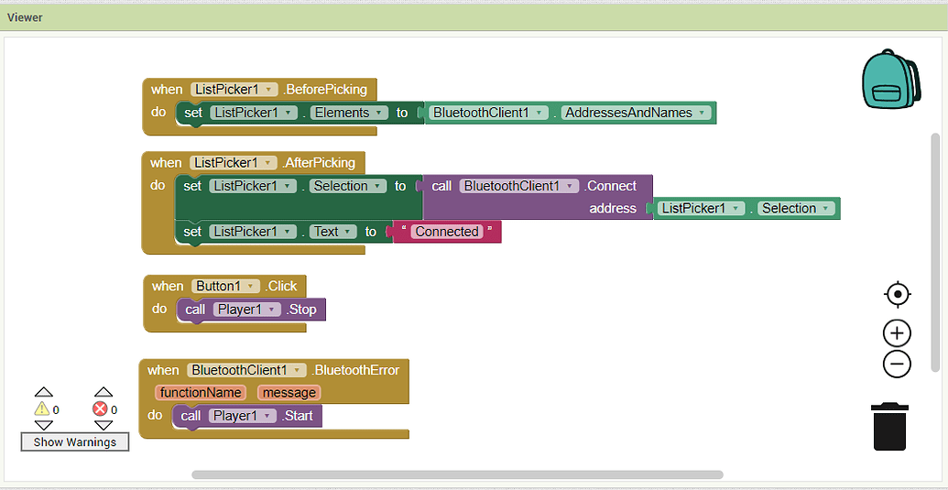The image size is (948, 490).
Task: Zoom out with the minus icon
Action: tap(897, 364)
